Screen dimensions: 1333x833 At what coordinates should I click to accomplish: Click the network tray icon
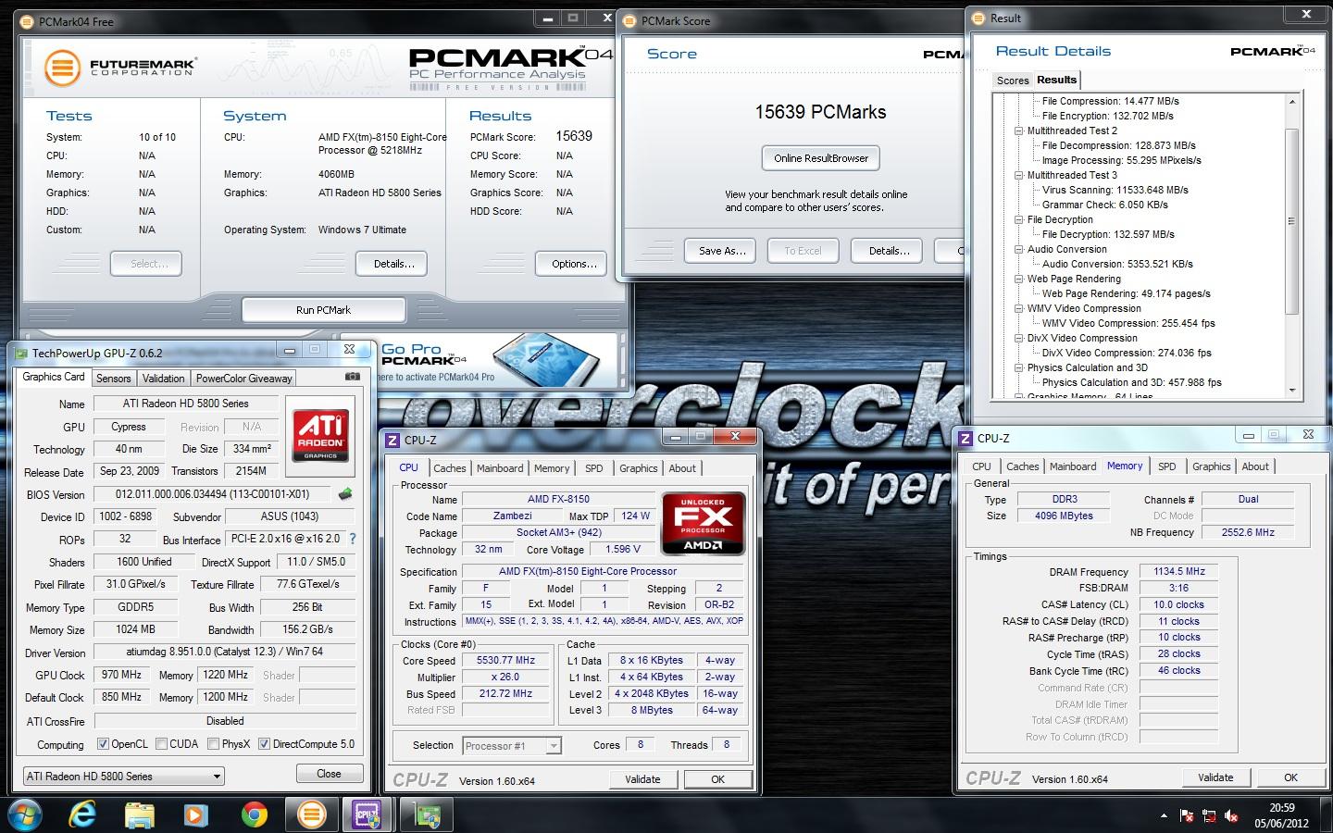[1209, 815]
